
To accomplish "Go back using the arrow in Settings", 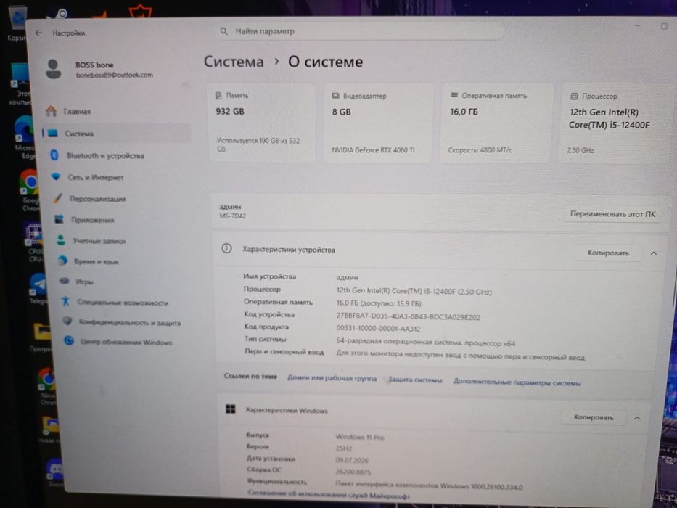I will (x=39, y=33).
